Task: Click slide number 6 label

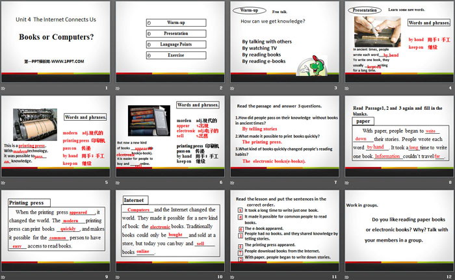Action: pyautogui.click(x=221, y=182)
